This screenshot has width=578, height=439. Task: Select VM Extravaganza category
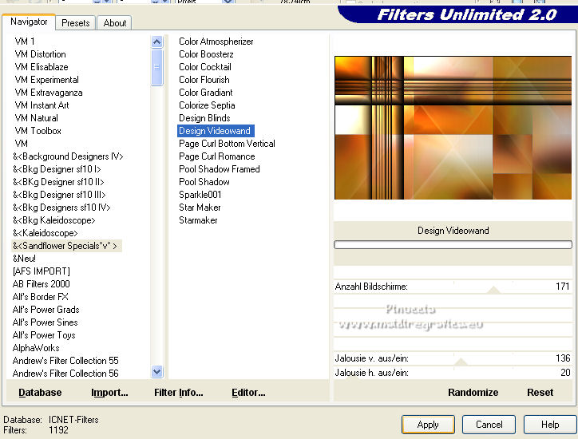(48, 93)
